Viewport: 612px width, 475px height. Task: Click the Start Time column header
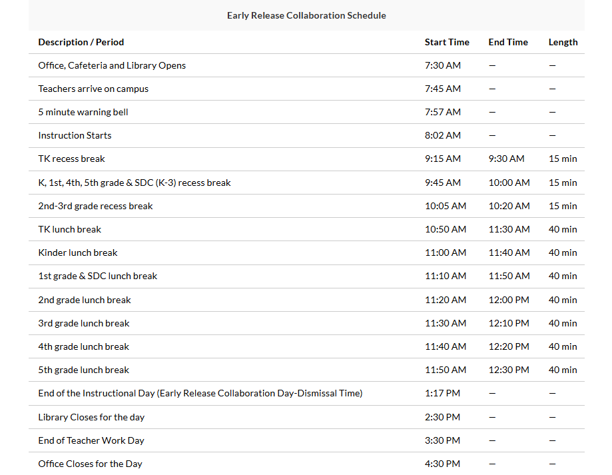pos(447,42)
